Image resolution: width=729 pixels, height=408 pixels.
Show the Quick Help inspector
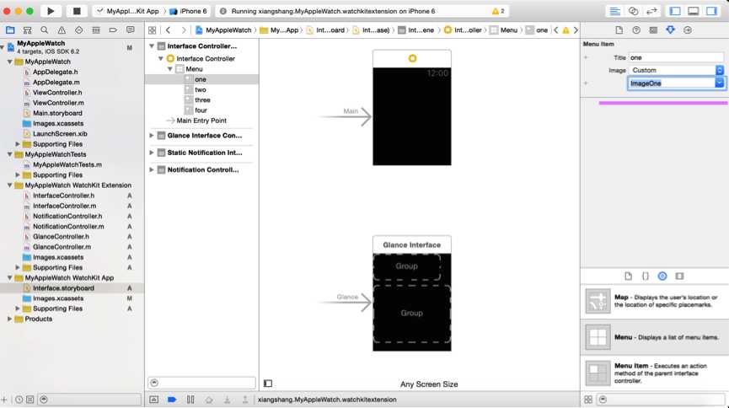tap(636, 30)
